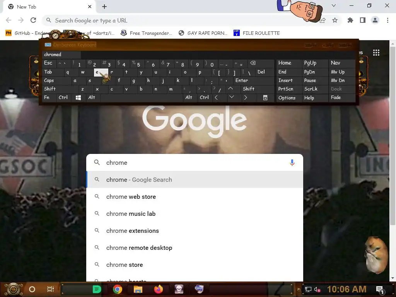This screenshot has height=297, width=396.
Task: Open Task View on taskbar
Action: (x=51, y=289)
